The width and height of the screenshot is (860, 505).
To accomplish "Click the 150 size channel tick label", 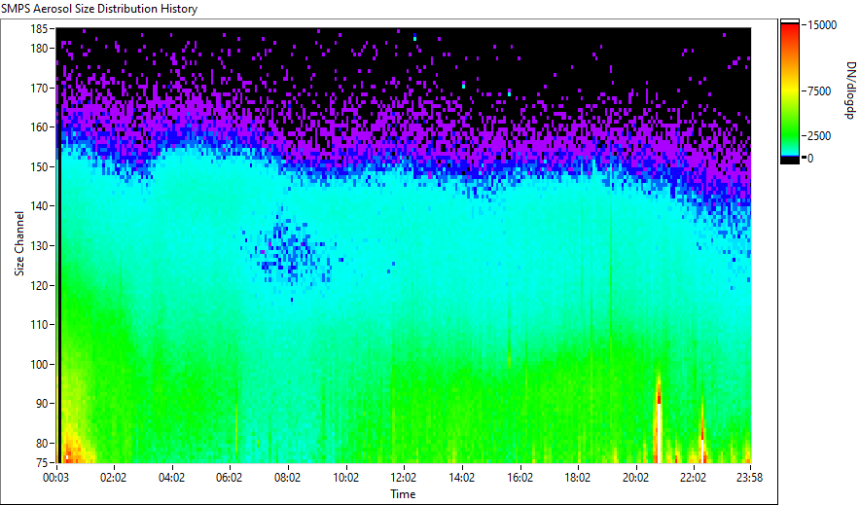I will (x=38, y=166).
